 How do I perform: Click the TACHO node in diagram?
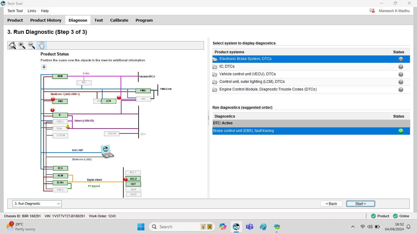click(112, 133)
